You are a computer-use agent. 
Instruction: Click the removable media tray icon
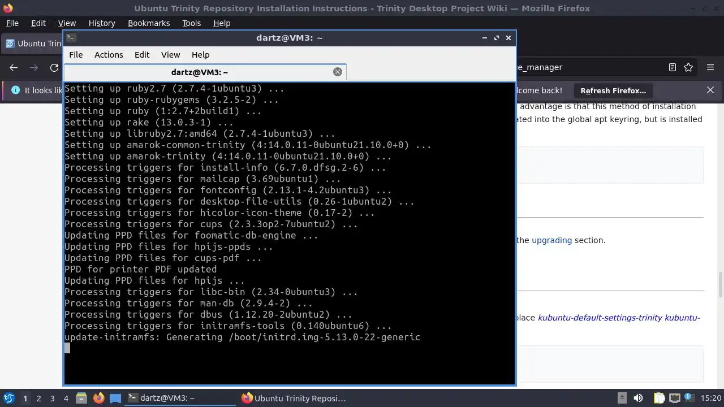click(622, 398)
